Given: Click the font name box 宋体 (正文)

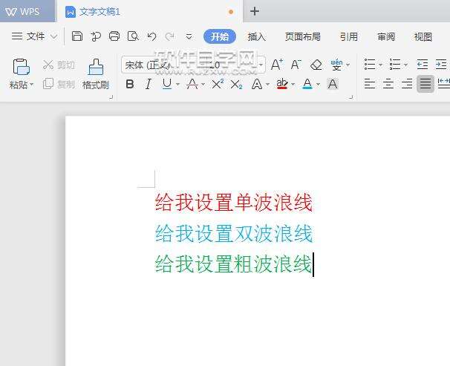Looking at the screenshot, I should [163, 65].
